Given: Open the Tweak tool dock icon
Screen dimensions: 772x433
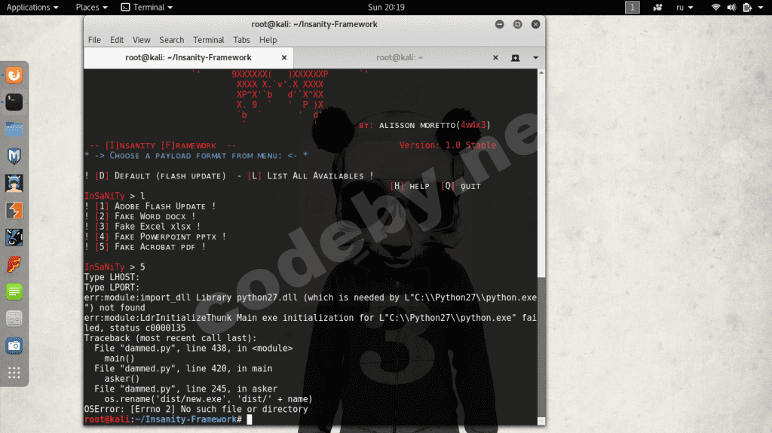Looking at the screenshot, I should click(14, 319).
